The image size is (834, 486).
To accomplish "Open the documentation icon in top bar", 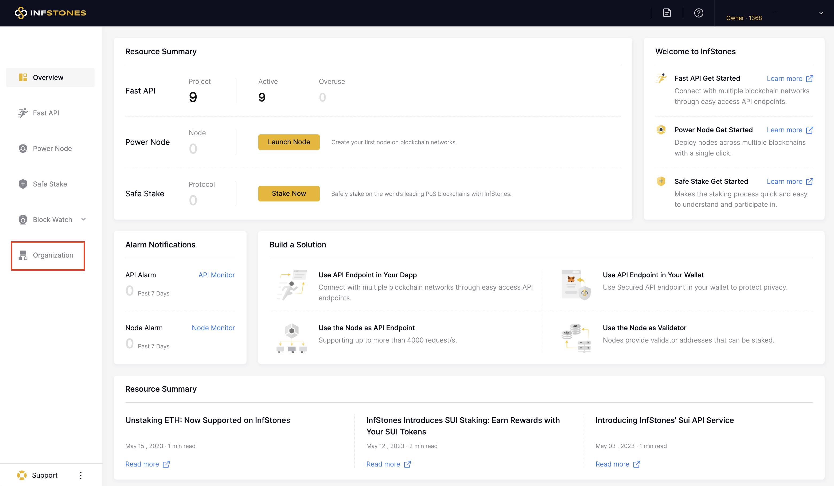I will click(667, 13).
